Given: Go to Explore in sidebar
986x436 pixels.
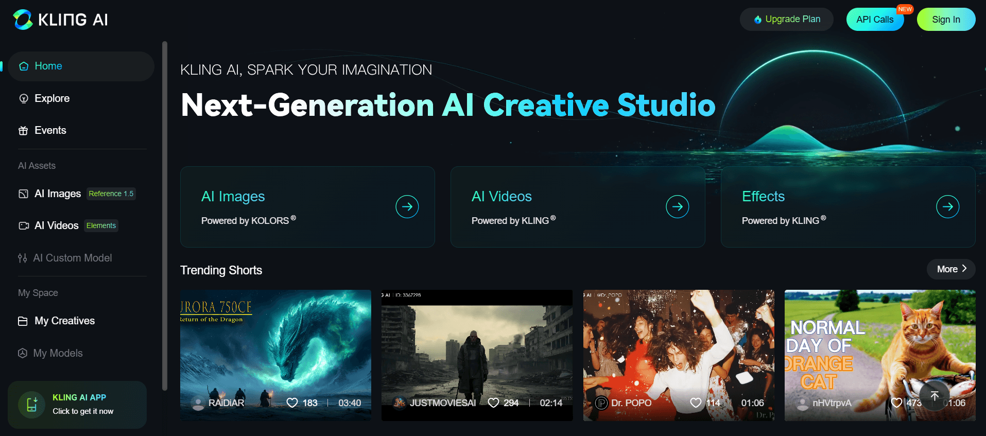Looking at the screenshot, I should click(x=51, y=98).
